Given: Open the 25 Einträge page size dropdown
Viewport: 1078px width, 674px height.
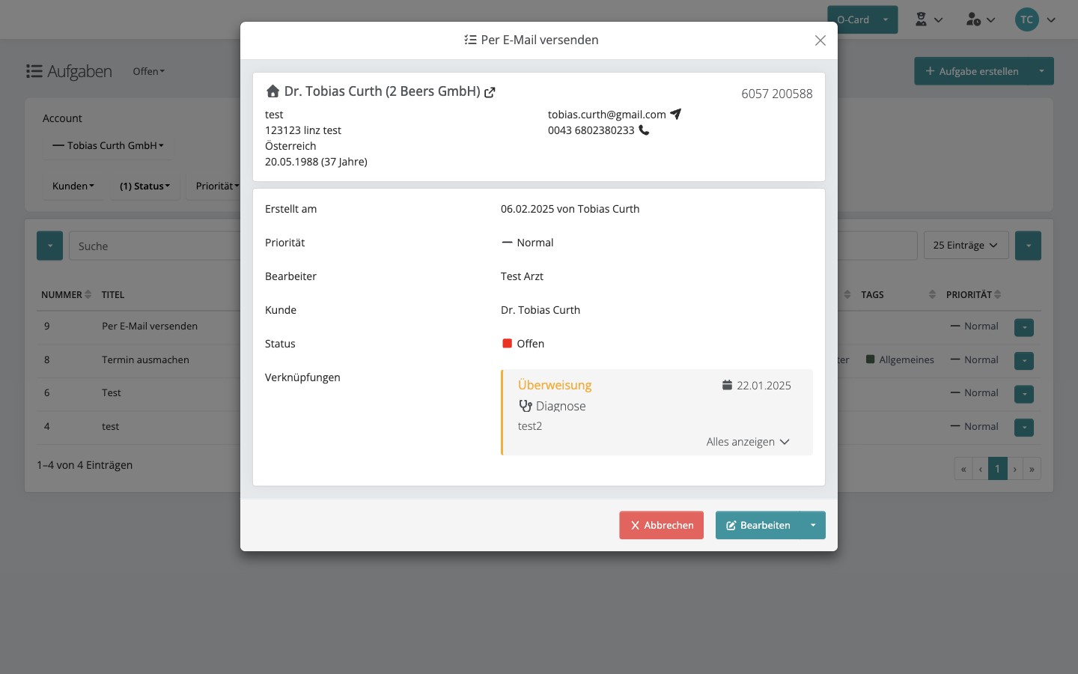Looking at the screenshot, I should tap(966, 246).
